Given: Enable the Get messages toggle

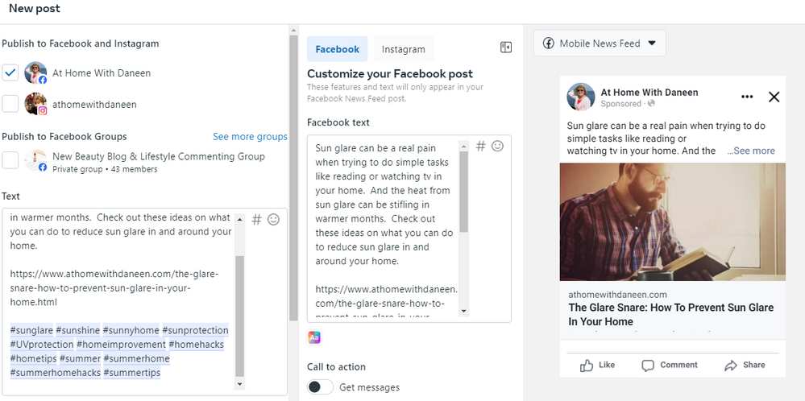Looking at the screenshot, I should [x=320, y=387].
